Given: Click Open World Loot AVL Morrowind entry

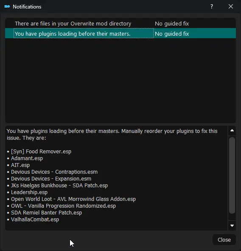Looking at the screenshot, I should [73, 199].
